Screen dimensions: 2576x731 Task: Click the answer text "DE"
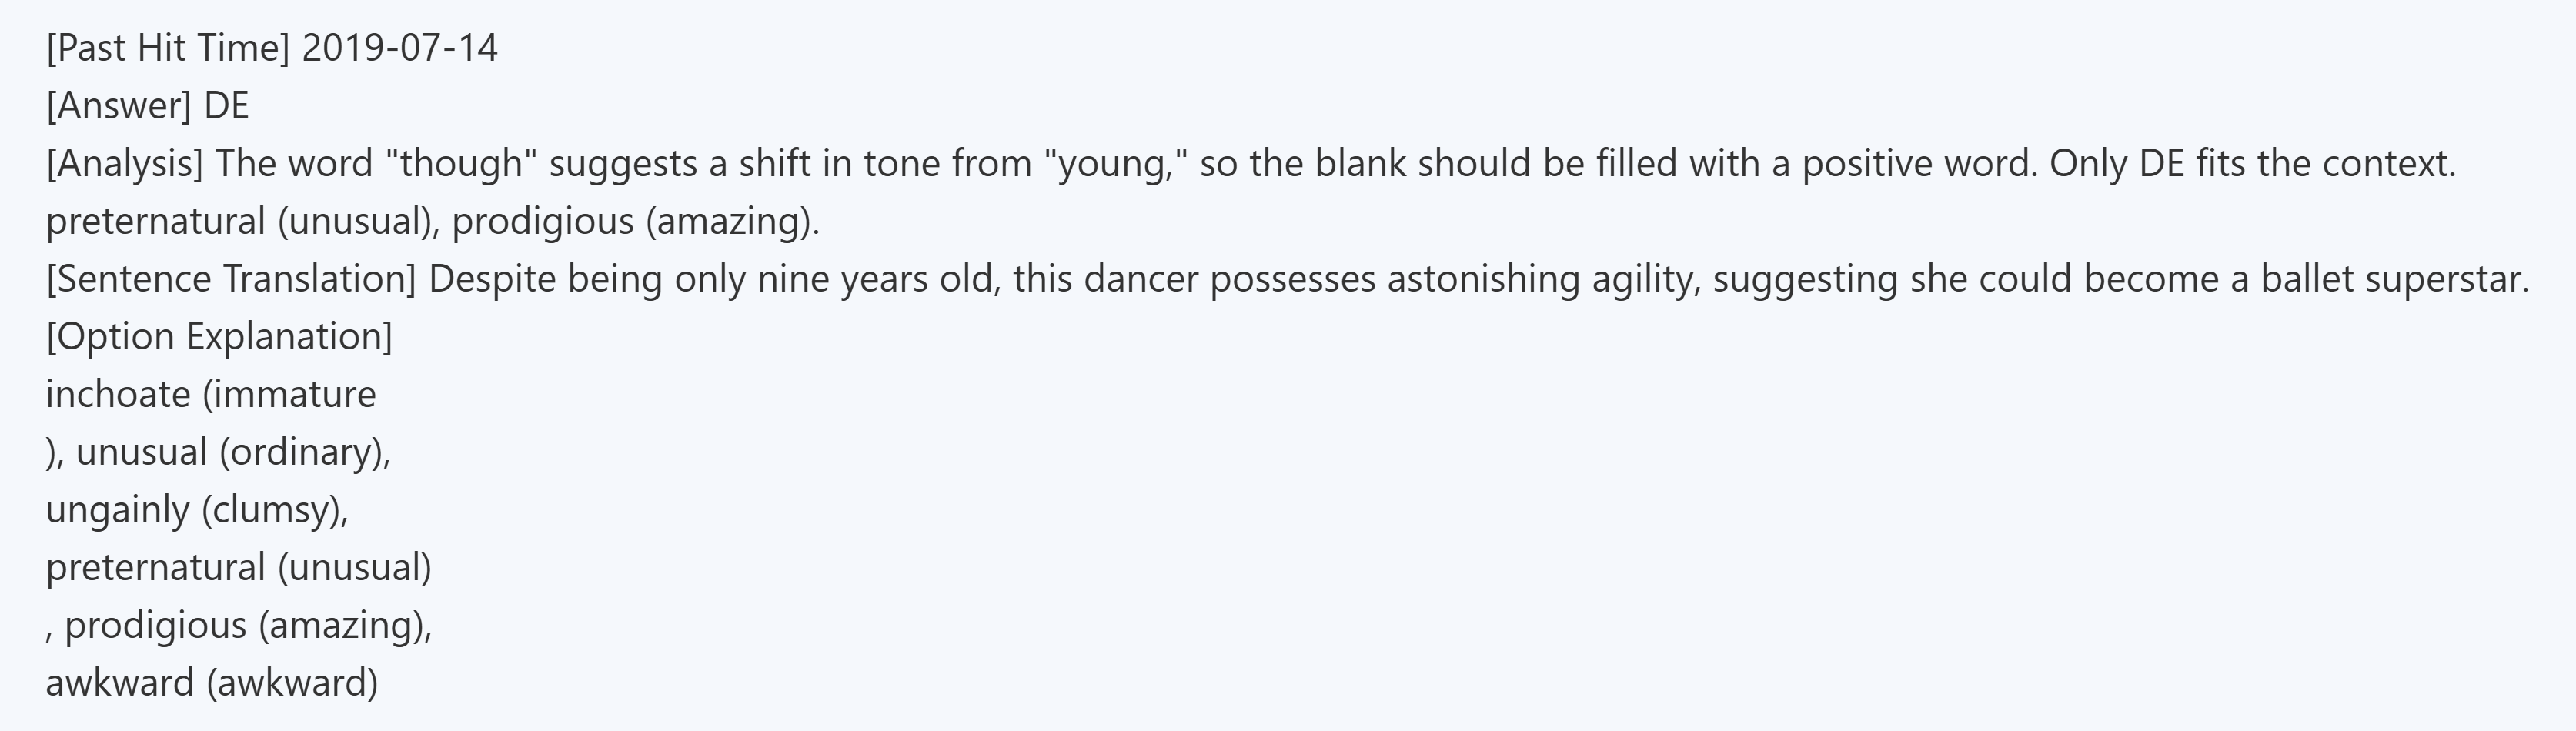[227, 106]
